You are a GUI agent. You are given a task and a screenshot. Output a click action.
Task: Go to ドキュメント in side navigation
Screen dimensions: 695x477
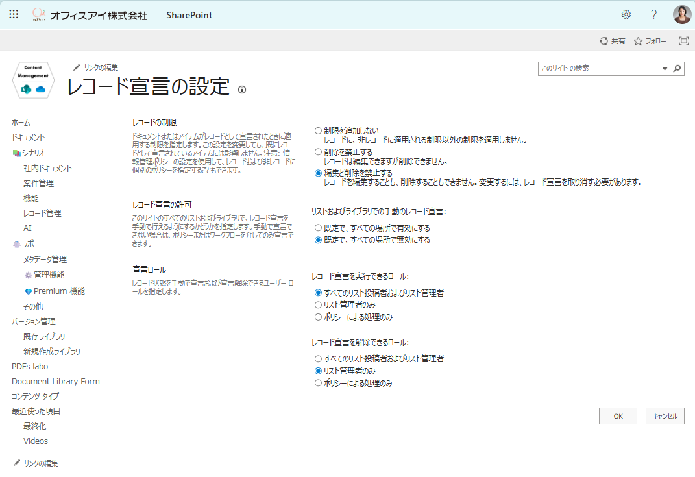tap(28, 138)
